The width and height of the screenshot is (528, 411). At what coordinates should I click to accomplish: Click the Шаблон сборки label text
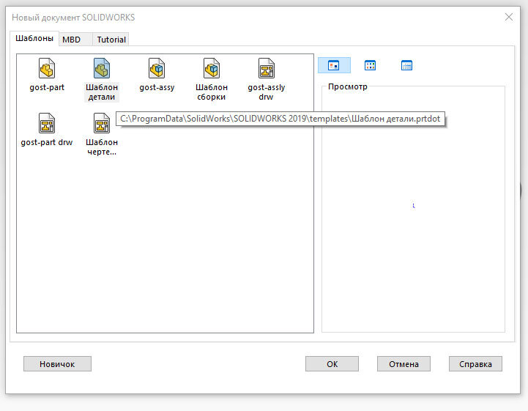pyautogui.click(x=212, y=92)
